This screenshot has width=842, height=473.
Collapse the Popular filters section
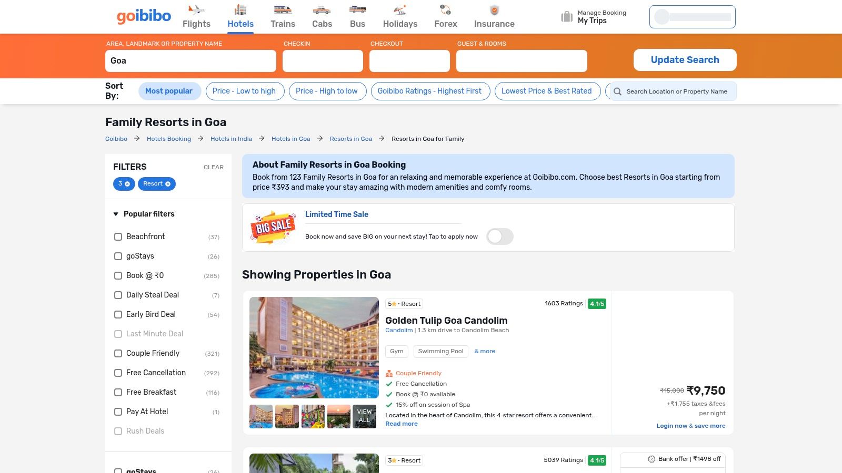click(116, 214)
